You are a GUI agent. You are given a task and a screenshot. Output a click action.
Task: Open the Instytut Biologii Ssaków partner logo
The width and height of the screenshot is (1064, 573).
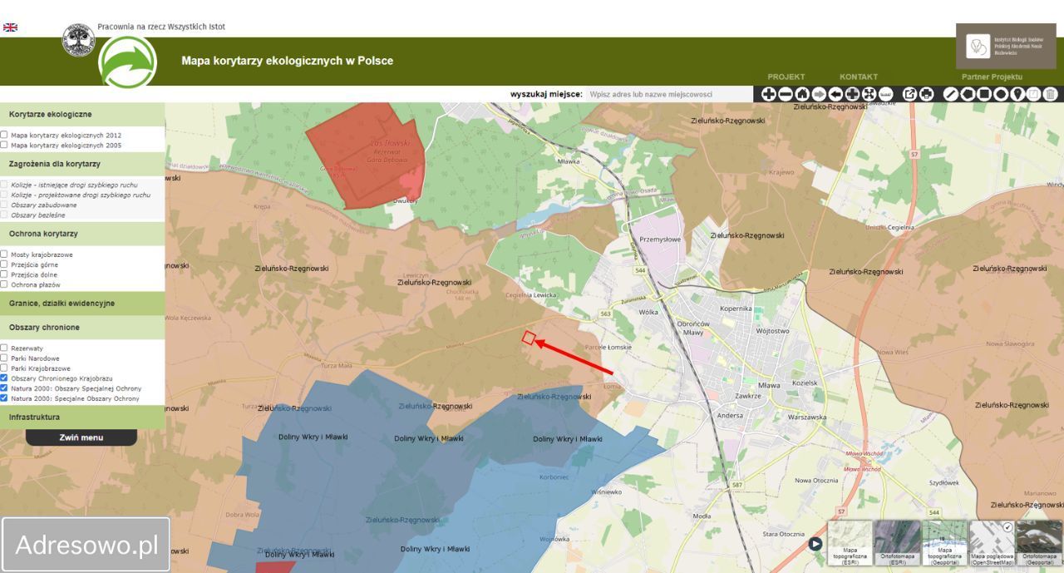tap(1006, 46)
